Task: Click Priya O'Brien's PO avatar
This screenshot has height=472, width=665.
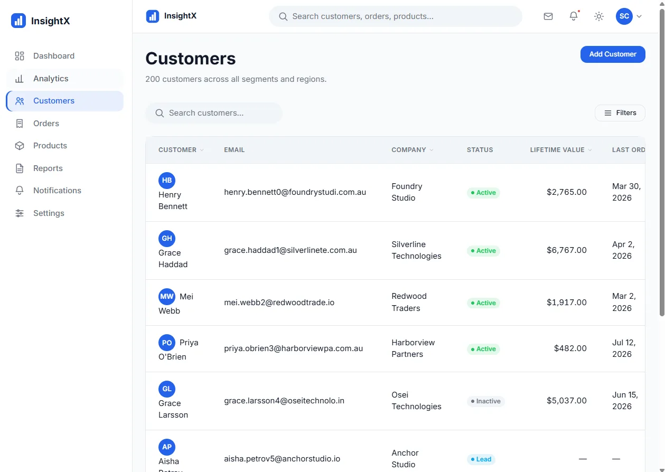Action: 167,343
